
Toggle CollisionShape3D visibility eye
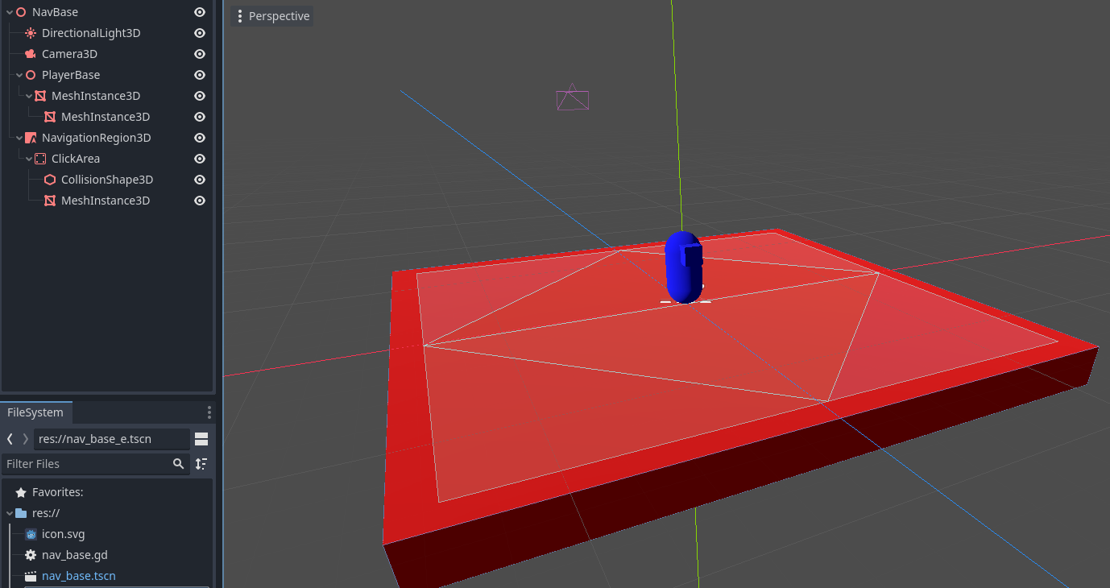pos(200,180)
